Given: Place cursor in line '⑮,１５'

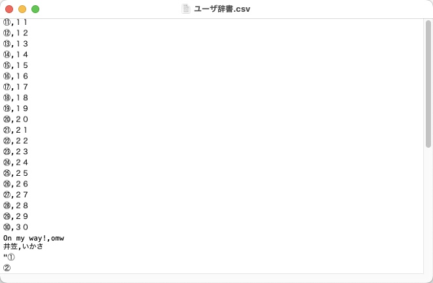Looking at the screenshot, I should (x=16, y=65).
